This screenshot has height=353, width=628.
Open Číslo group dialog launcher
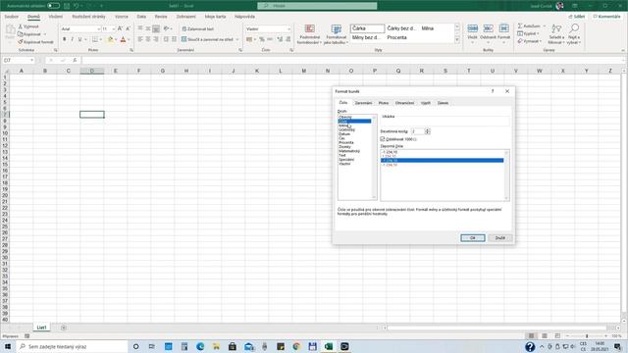pos(291,50)
